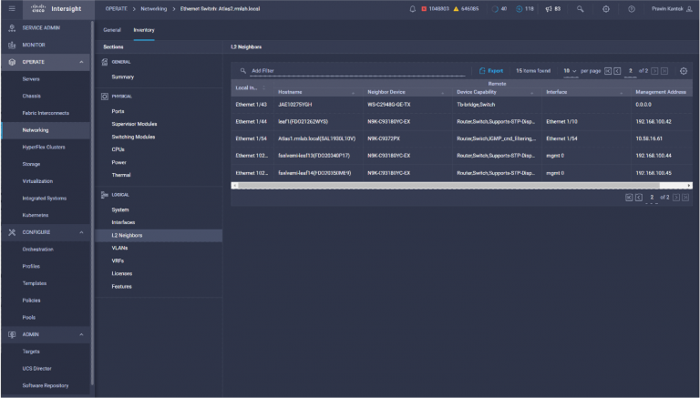Sort by Interface column arrow

click(x=622, y=92)
